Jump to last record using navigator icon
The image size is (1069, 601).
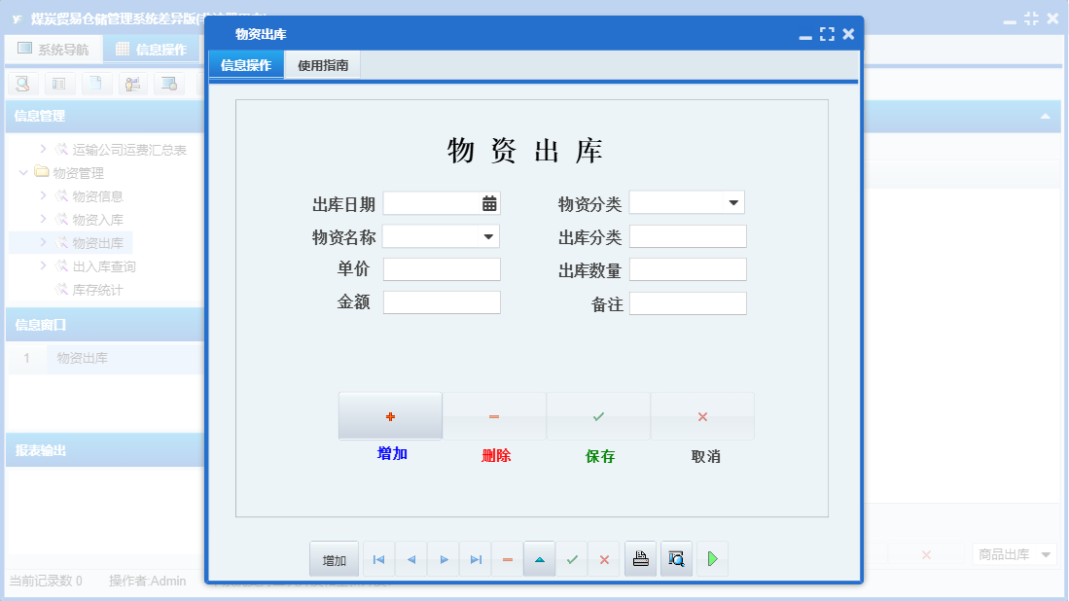tap(476, 558)
